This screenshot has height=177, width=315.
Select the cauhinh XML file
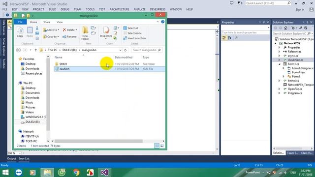click(x=109, y=69)
